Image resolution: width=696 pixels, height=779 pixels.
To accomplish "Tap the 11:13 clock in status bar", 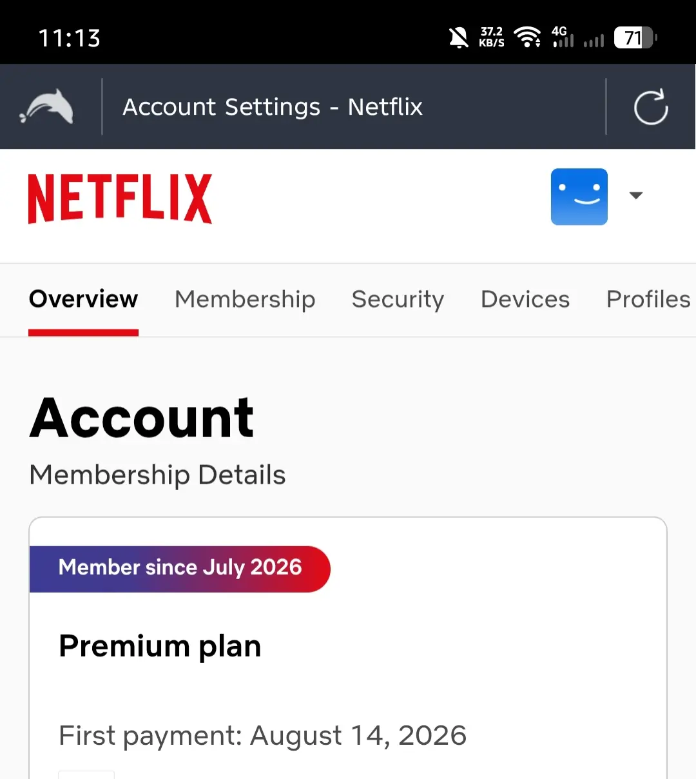I will (69, 38).
